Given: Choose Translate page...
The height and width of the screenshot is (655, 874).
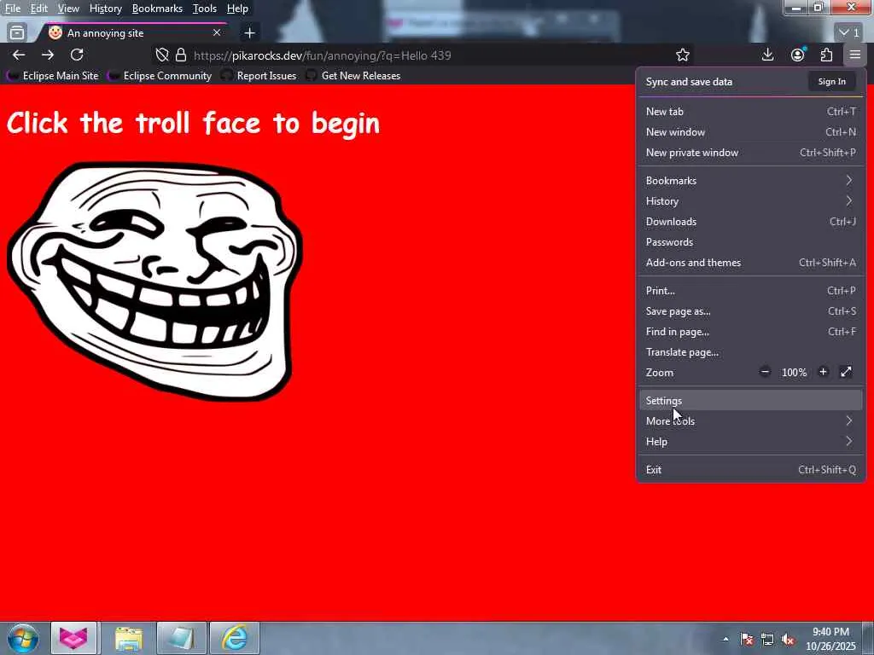Looking at the screenshot, I should point(750,352).
